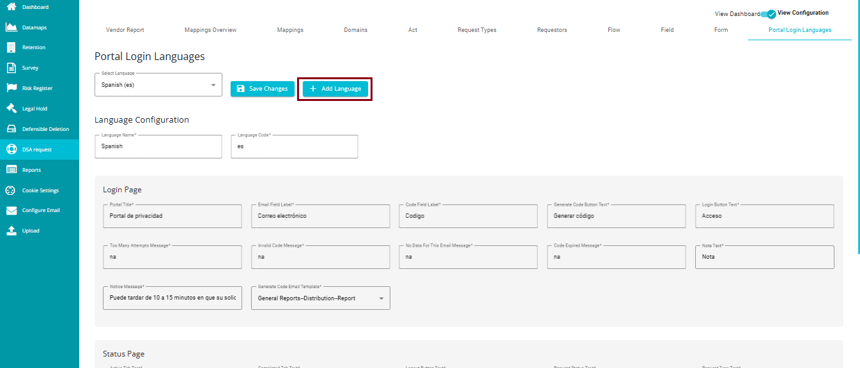Click the Save Changes button
Image resolution: width=860 pixels, height=368 pixels.
pos(262,89)
